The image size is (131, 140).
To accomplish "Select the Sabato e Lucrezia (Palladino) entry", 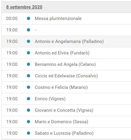I will 64,133.
